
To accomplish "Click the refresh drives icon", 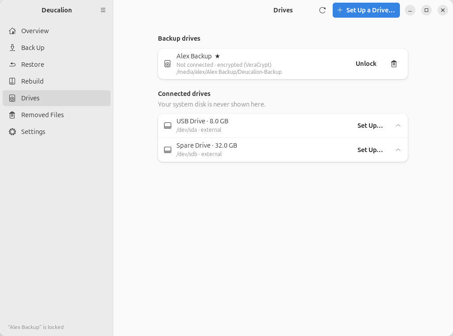I will (x=322, y=10).
